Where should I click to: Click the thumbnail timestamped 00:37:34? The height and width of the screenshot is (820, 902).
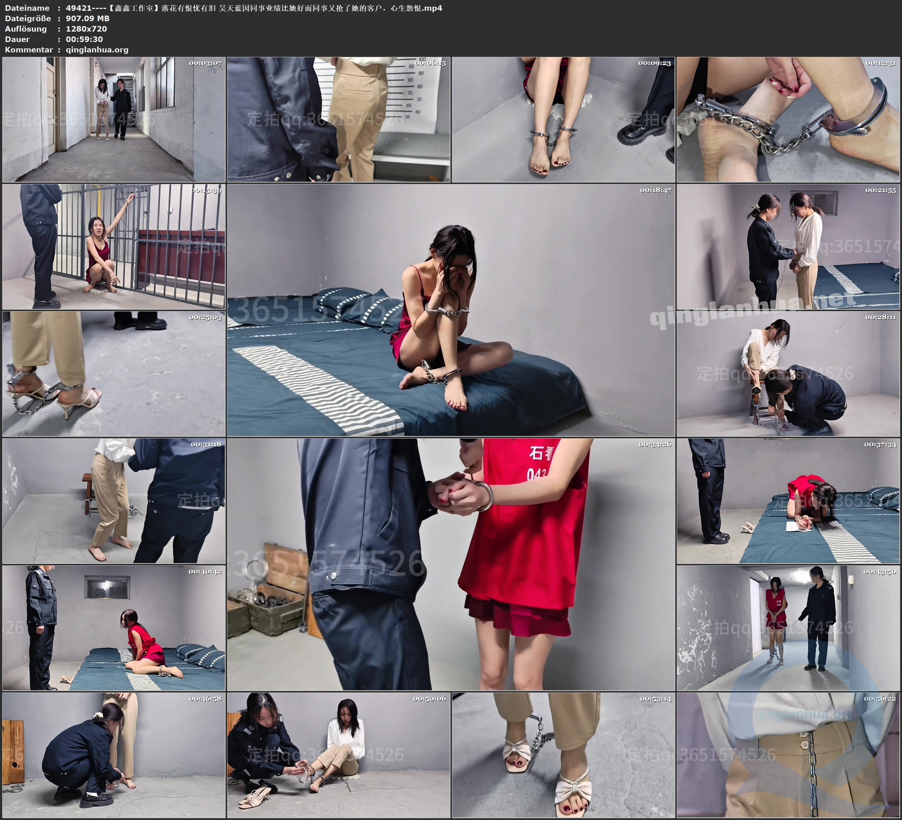[788, 500]
